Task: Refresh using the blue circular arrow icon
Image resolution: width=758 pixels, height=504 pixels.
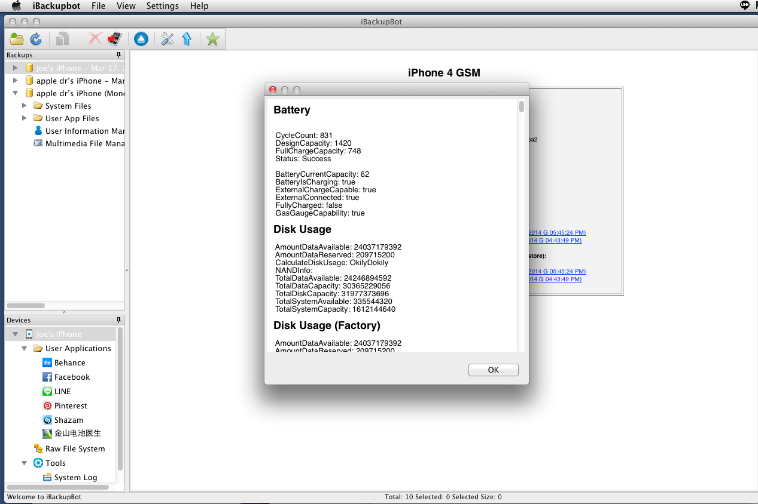Action: point(36,39)
